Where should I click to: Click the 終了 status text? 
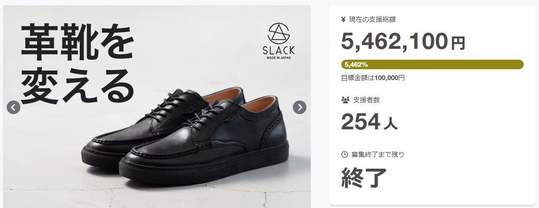pyautogui.click(x=364, y=178)
